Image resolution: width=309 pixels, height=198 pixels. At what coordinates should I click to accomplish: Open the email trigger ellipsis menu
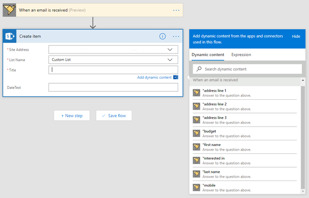coord(176,10)
